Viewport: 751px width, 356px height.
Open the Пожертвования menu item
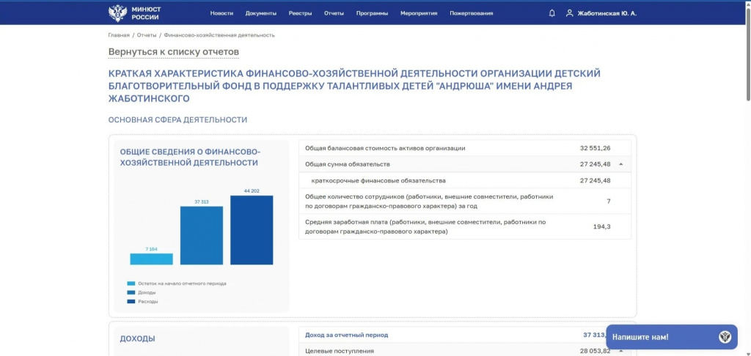click(472, 13)
